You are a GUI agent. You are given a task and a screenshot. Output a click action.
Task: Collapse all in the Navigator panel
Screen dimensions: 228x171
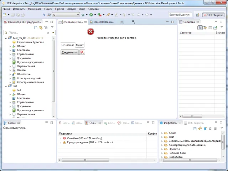point(36,27)
